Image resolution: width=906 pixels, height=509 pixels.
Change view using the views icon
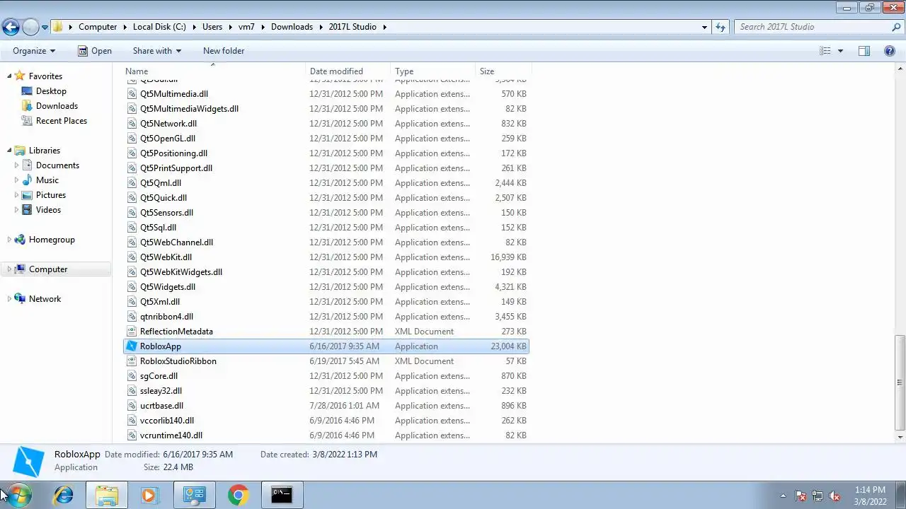click(825, 51)
